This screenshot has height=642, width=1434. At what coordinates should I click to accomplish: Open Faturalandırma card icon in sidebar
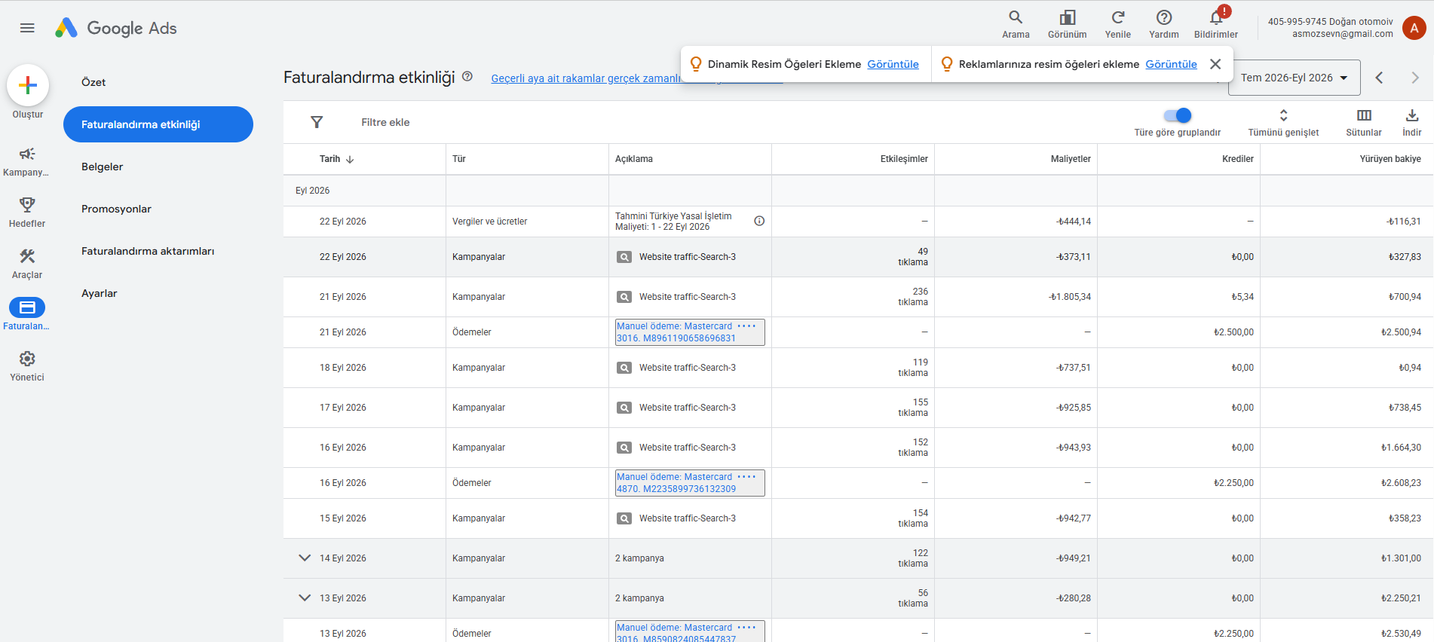pyautogui.click(x=27, y=307)
